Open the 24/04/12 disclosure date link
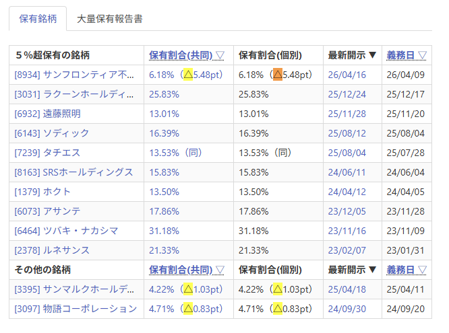This screenshot has height=333, width=449. coord(347,192)
